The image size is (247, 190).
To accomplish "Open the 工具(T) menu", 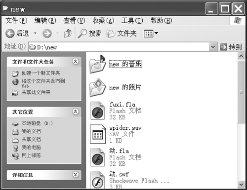I will (x=132, y=21).
